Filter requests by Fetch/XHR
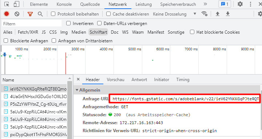Screen dimensions: 262x139 pos(28,32)
